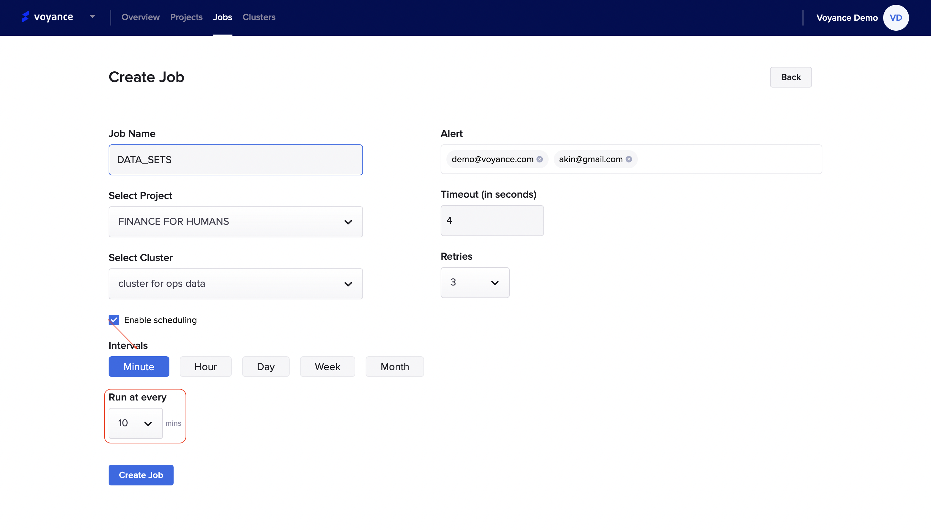Click the Voyance logo icon

25,17
